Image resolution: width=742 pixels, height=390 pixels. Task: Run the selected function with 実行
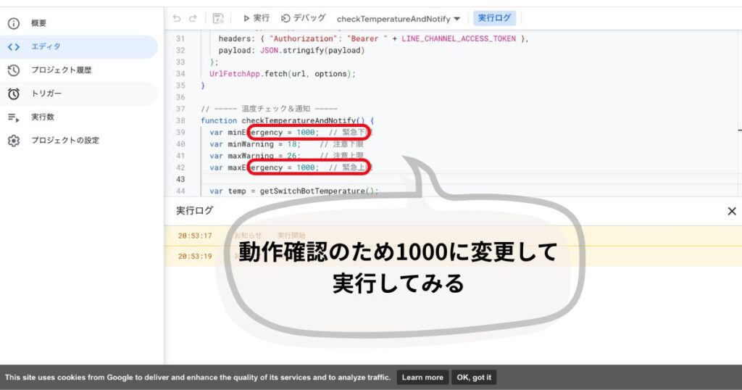256,18
